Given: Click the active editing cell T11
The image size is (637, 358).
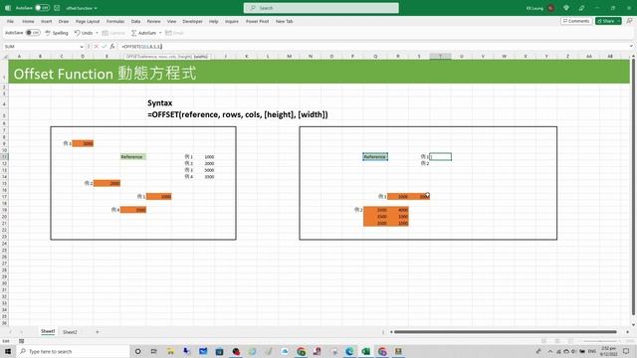Looking at the screenshot, I should click(440, 157).
